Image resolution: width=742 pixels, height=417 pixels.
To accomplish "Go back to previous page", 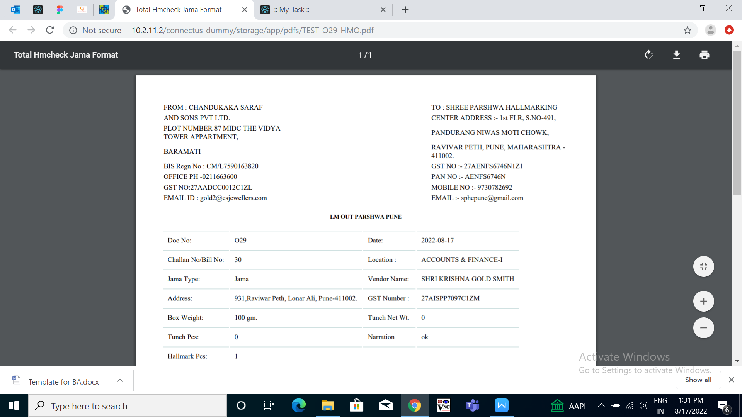I will 13,30.
